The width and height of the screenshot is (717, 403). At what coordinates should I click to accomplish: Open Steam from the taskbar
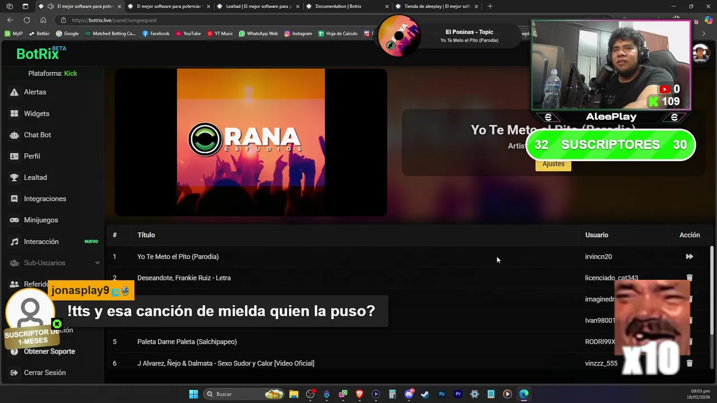pos(425,394)
